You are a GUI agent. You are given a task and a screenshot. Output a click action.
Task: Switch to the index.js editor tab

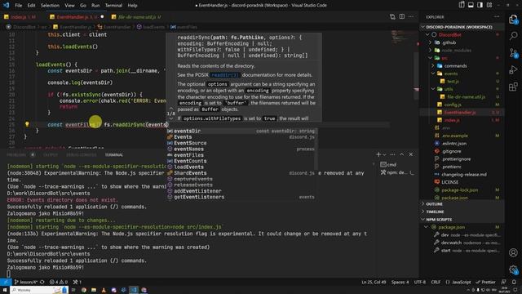point(20,16)
